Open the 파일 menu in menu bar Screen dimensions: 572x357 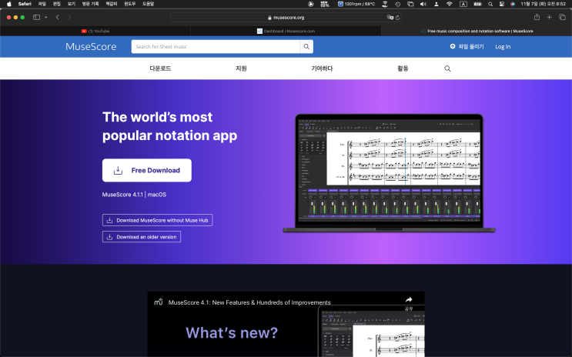(x=42, y=4)
